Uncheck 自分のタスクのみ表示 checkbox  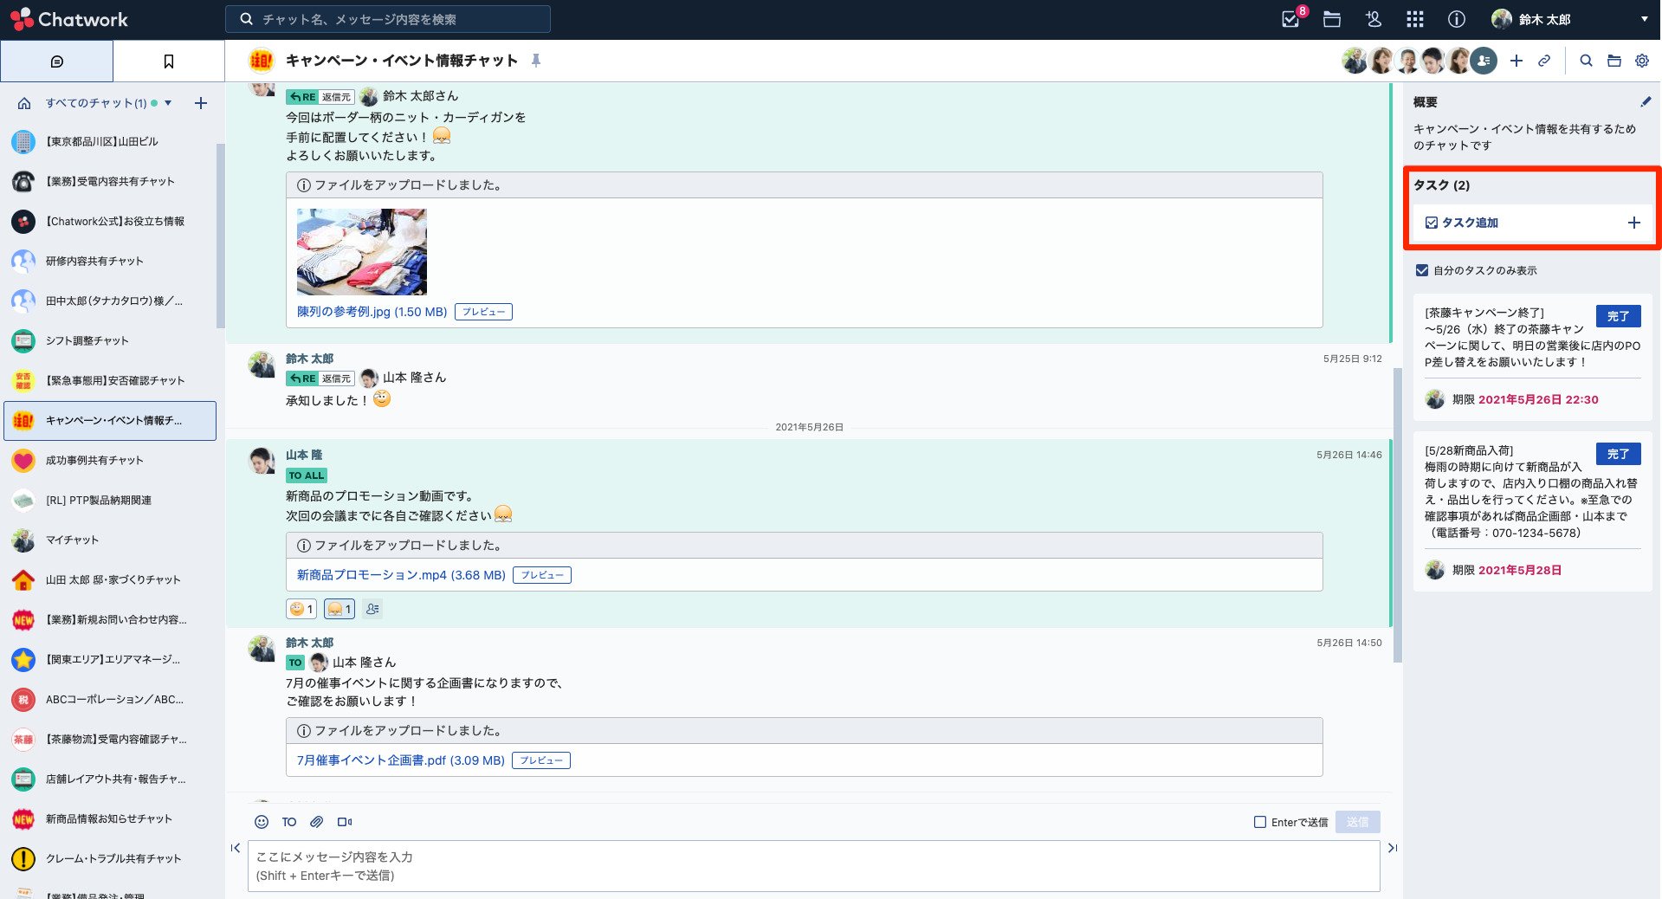click(1421, 270)
